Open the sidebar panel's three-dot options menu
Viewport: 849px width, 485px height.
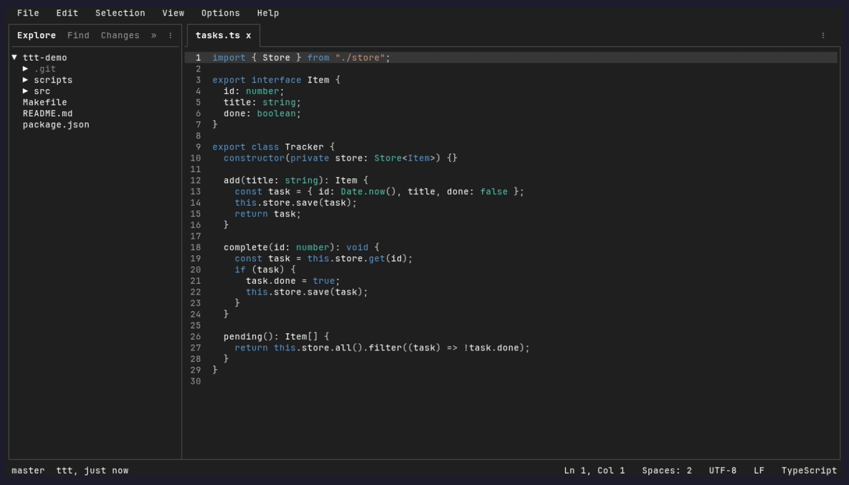point(170,35)
